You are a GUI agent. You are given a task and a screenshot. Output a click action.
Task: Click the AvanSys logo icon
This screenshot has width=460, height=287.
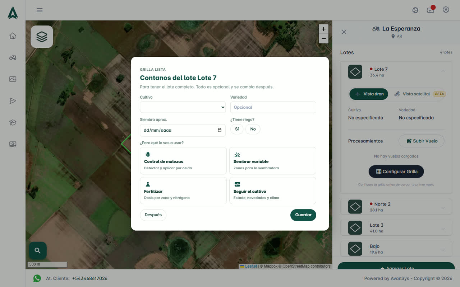coord(13,13)
